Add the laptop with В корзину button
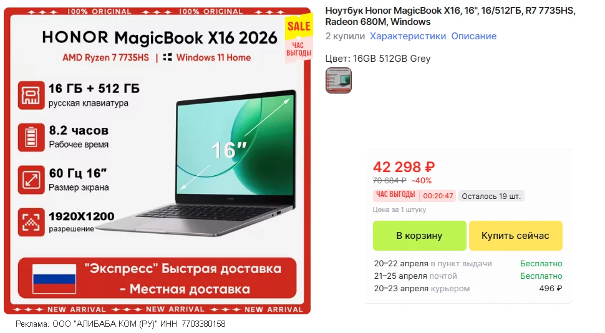Viewport: 605px width, 333px height. (x=419, y=236)
